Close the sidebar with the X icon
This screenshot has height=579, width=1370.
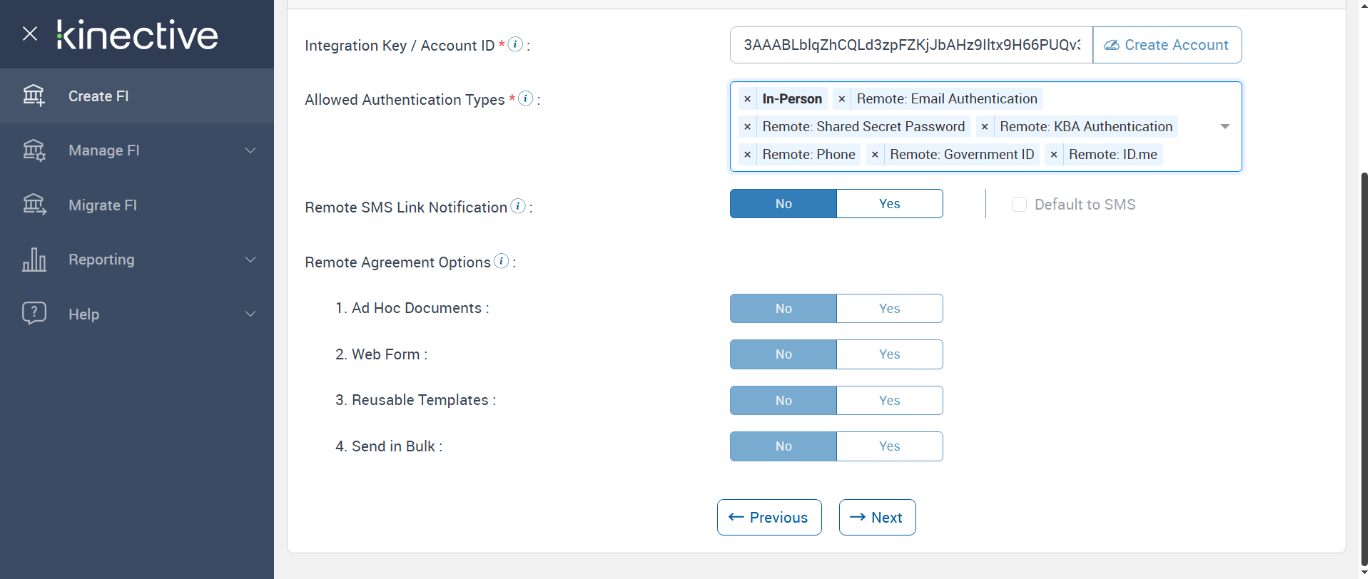tap(30, 34)
